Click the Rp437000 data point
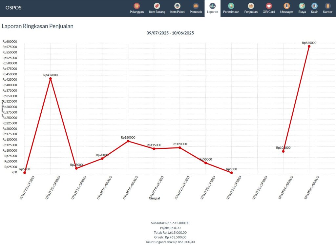 pos(51,79)
